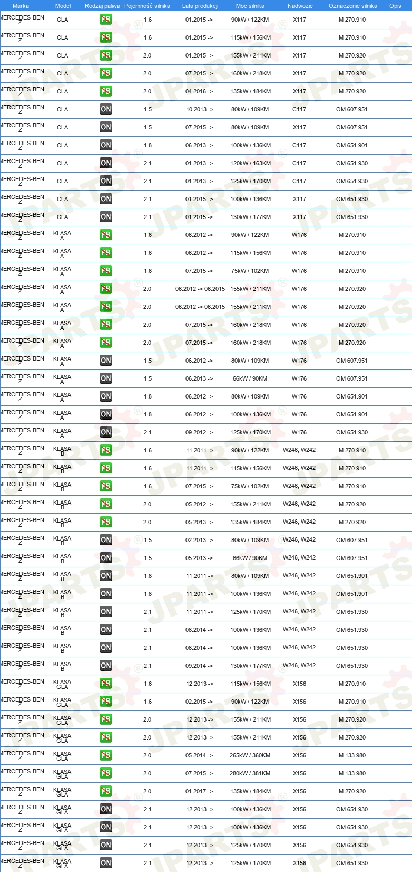Click the Marka column header
The height and width of the screenshot is (872, 412).
click(x=21, y=6)
